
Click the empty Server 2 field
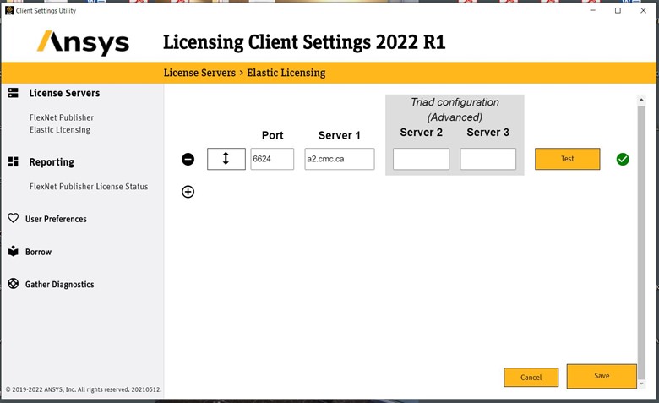click(421, 159)
